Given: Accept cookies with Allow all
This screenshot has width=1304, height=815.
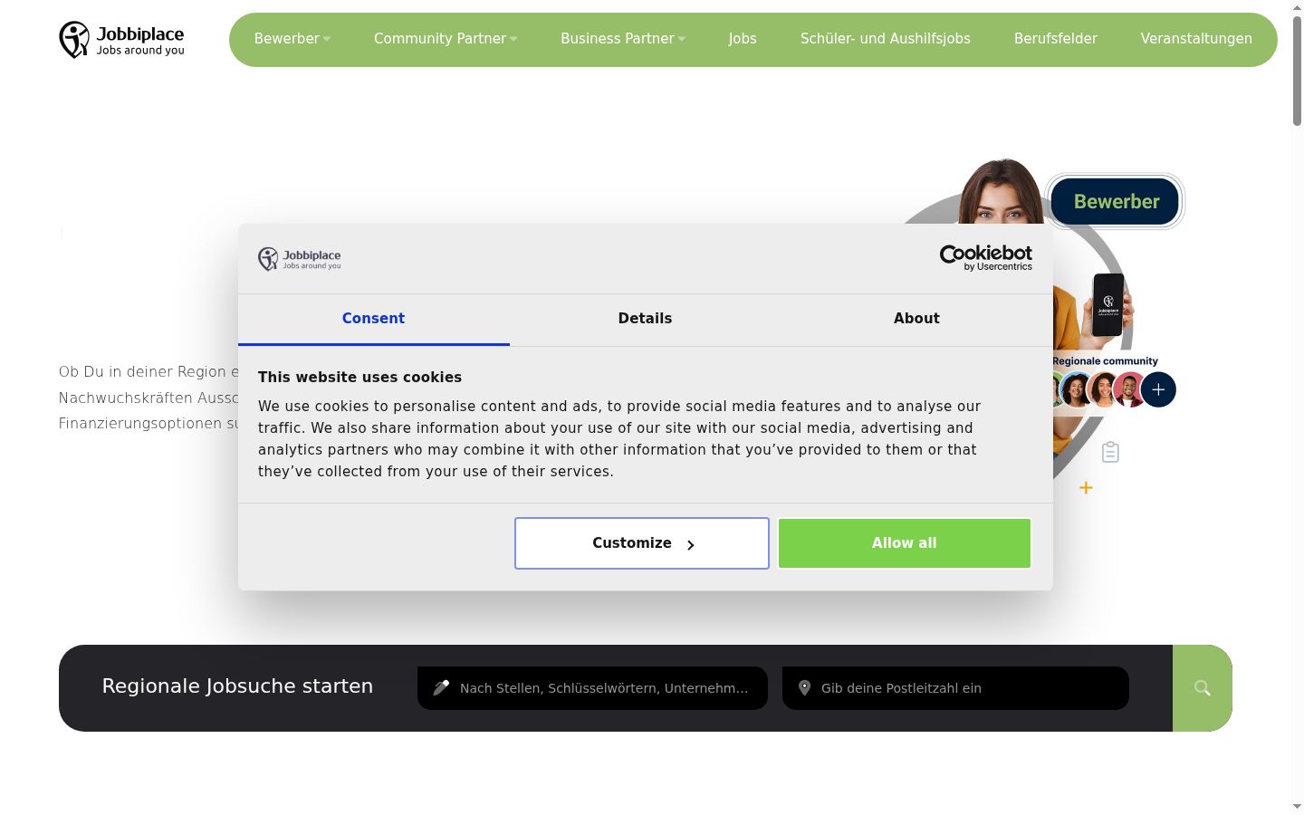Looking at the screenshot, I should [905, 543].
